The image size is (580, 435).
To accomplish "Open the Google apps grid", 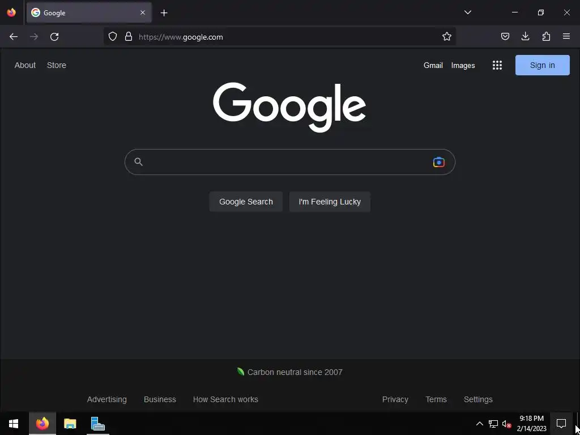I will pyautogui.click(x=497, y=66).
